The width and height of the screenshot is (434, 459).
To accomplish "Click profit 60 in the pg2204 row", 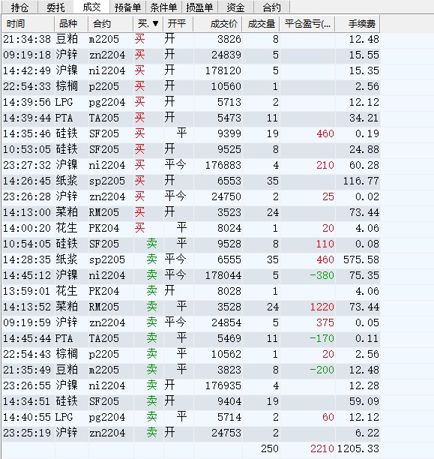I will (x=328, y=417).
